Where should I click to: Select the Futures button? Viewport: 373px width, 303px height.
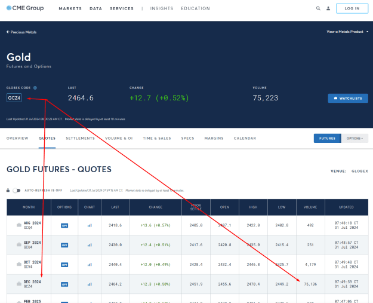coord(327,139)
